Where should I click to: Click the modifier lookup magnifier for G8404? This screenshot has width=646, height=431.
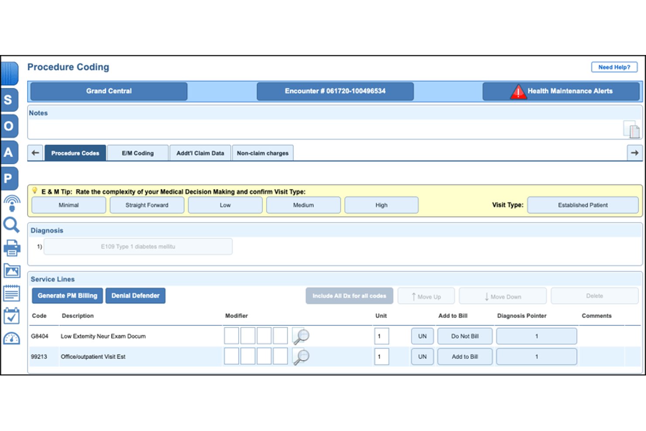point(301,336)
